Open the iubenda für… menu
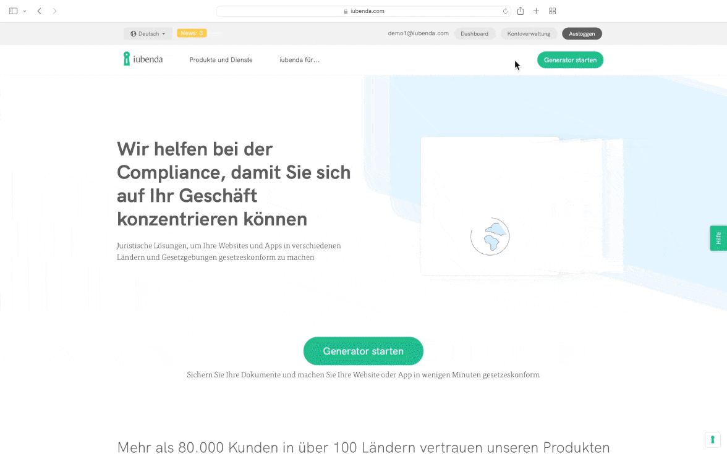The image size is (727, 454). tap(299, 60)
